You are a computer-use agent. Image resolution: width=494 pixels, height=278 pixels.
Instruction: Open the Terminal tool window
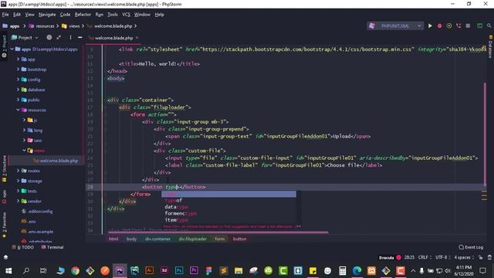(x=52, y=247)
